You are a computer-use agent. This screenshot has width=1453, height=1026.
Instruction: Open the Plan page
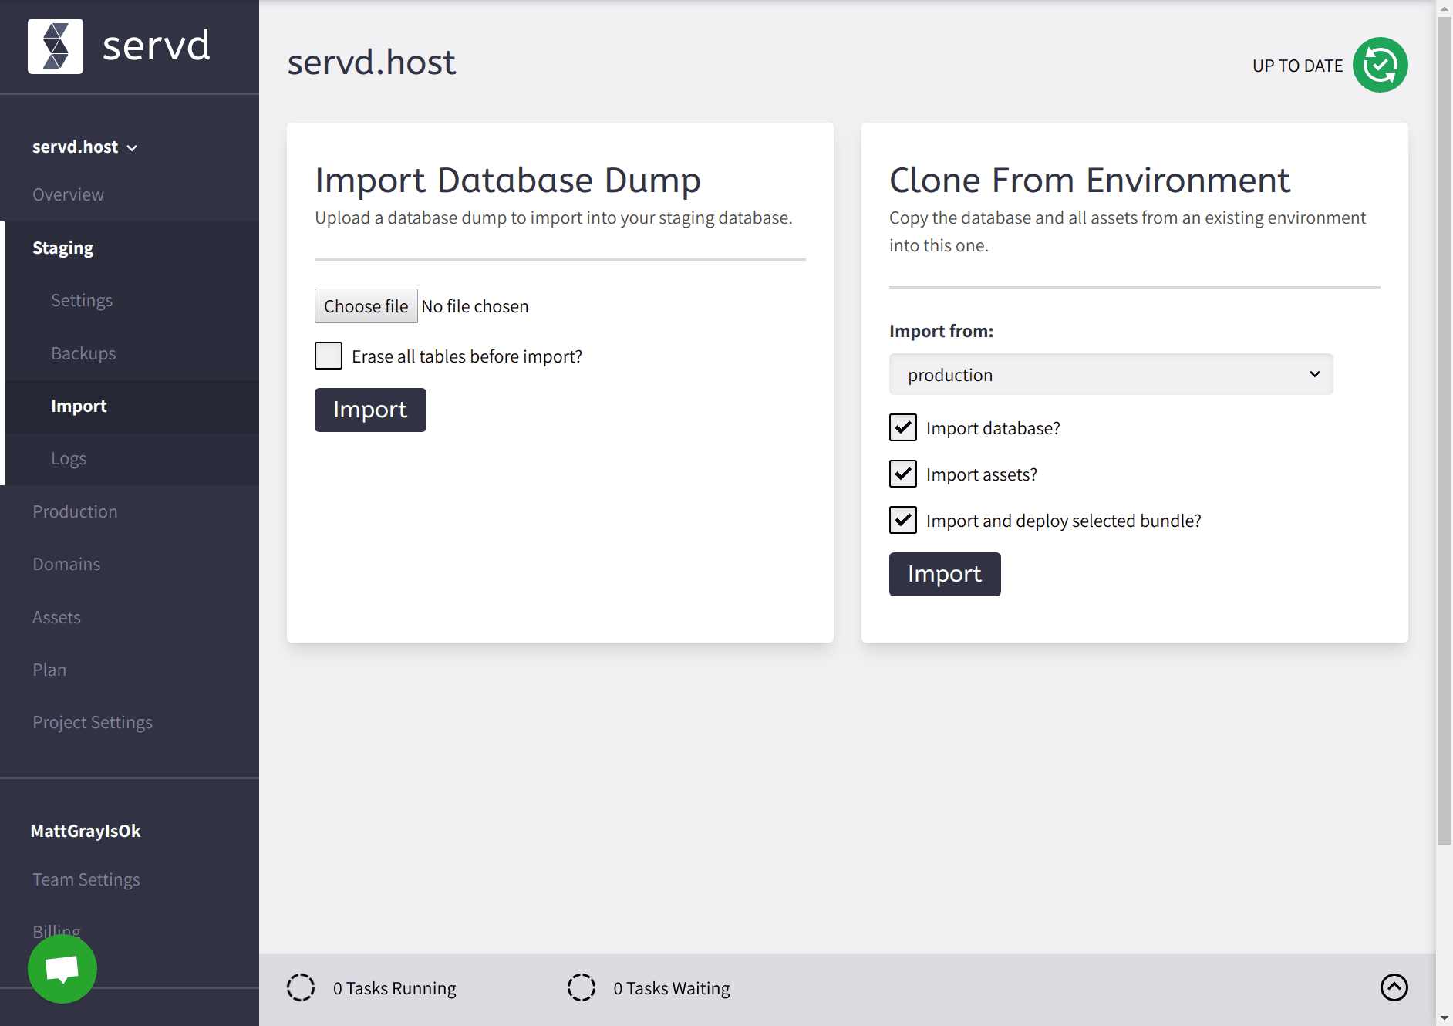coord(49,670)
